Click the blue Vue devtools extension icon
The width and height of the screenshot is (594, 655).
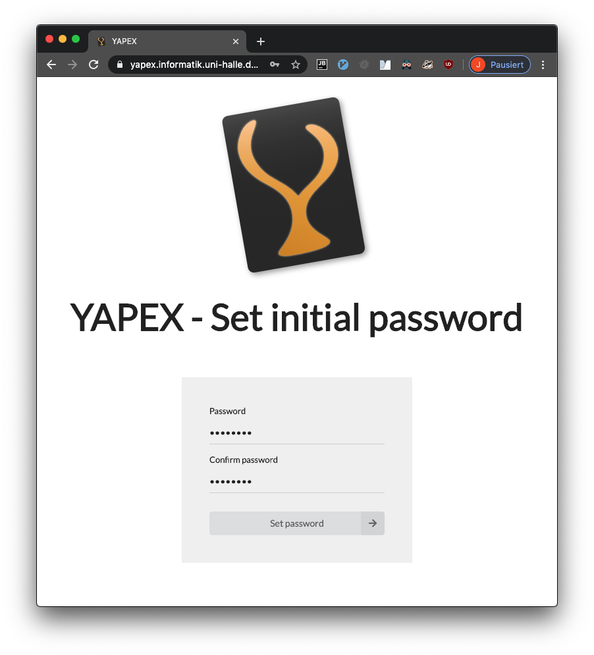click(343, 65)
